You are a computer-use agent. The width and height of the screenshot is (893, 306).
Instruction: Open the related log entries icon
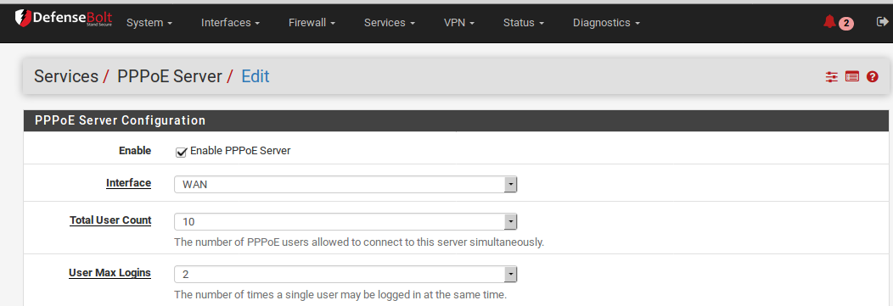[x=852, y=76]
